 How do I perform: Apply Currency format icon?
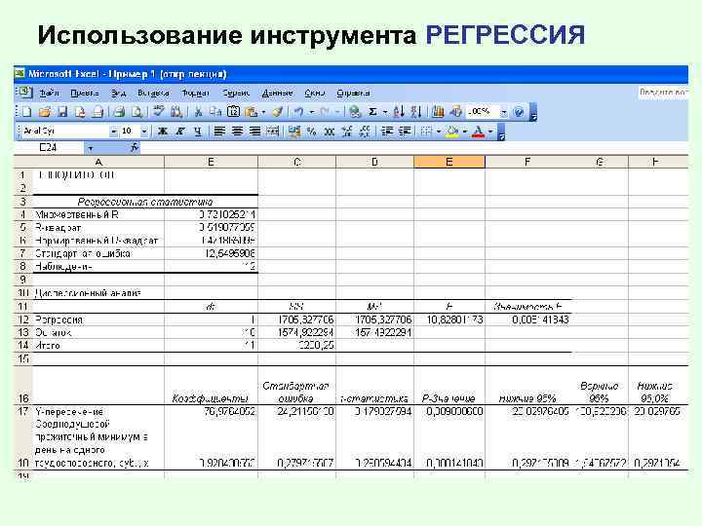294,131
